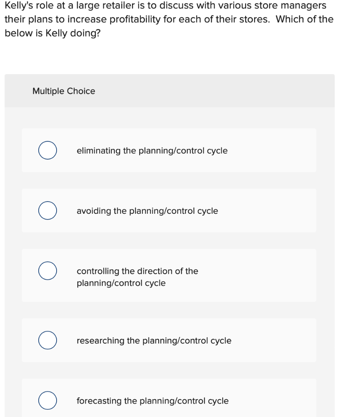
Task: Pick the "controlling the direction" radio button
Action: click(x=48, y=272)
